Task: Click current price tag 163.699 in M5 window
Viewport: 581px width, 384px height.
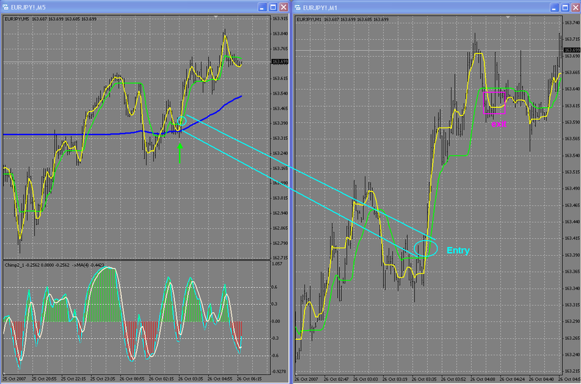Action: tap(280, 62)
